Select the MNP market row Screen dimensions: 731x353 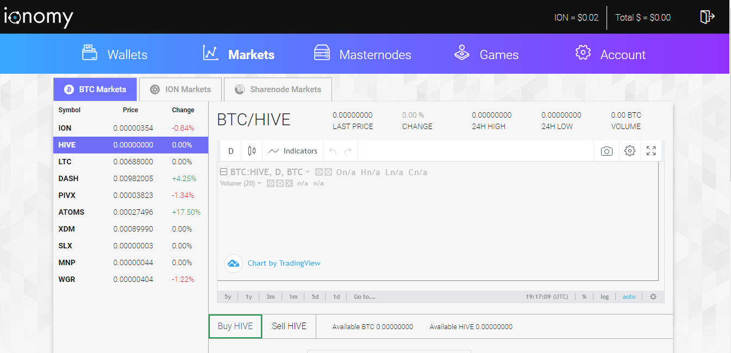(130, 262)
